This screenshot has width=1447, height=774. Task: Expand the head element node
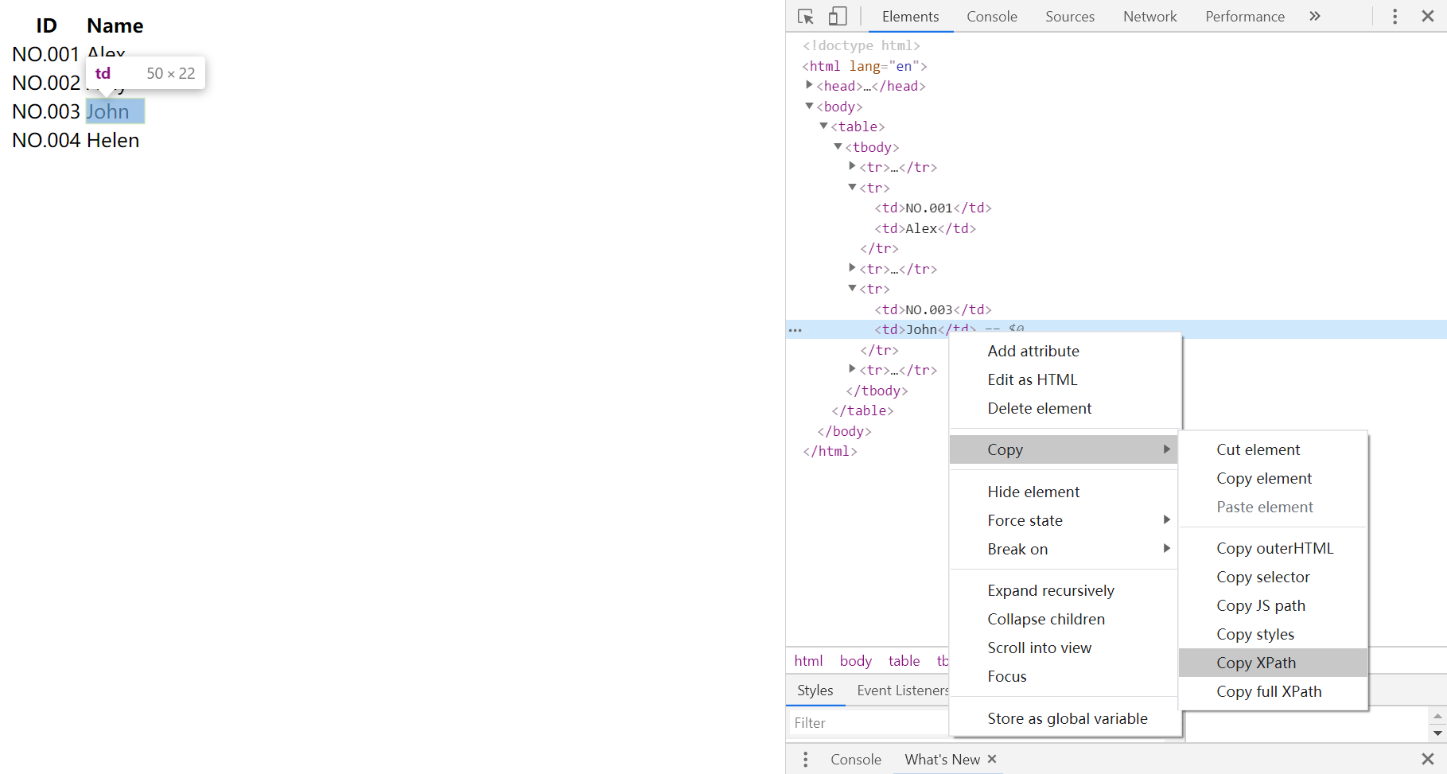(809, 85)
